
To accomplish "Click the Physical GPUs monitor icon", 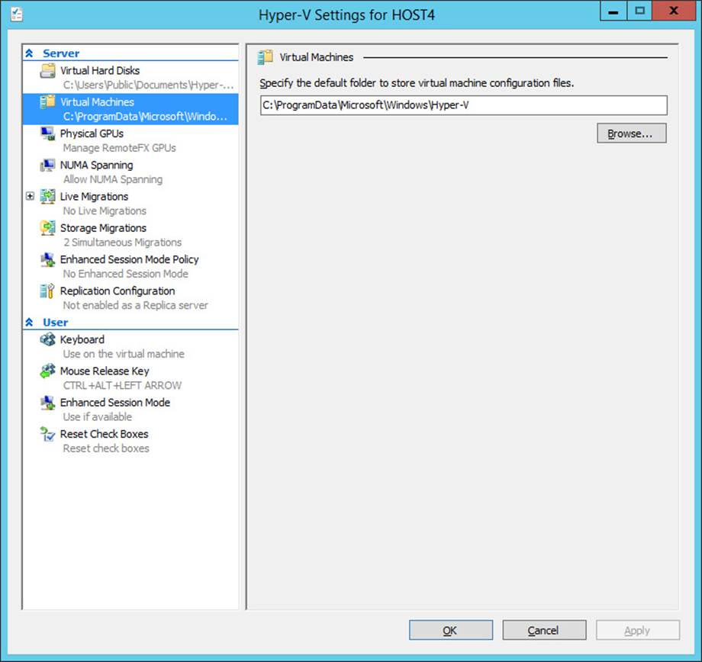I will (47, 133).
